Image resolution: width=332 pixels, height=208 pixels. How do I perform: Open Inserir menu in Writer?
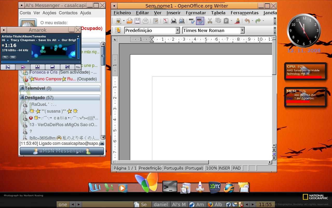174,13
